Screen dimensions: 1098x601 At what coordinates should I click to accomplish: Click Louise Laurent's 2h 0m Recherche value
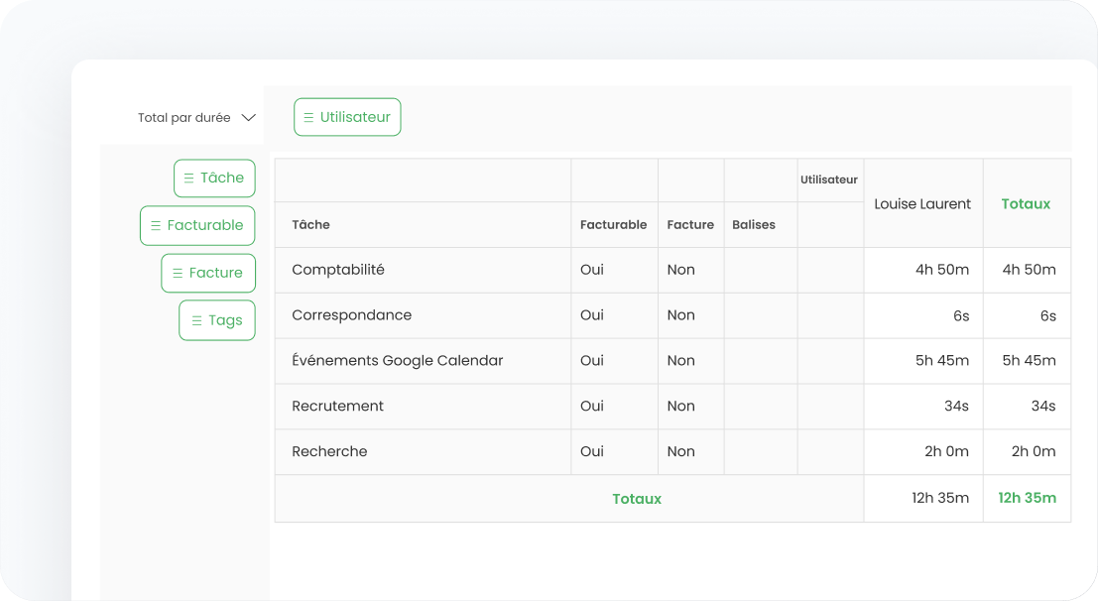[946, 452]
